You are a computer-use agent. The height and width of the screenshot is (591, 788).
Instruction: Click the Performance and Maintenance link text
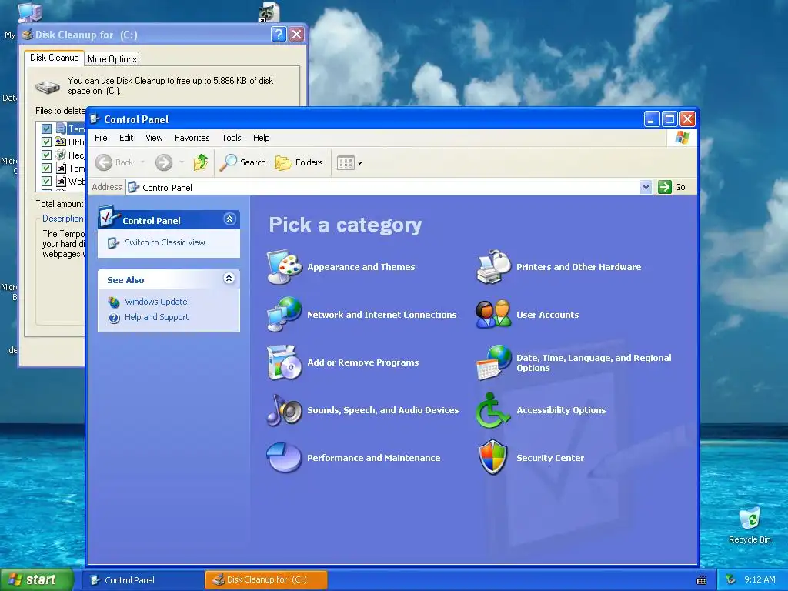pos(374,458)
